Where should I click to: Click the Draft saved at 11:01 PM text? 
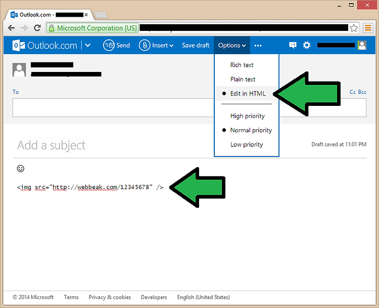point(339,144)
